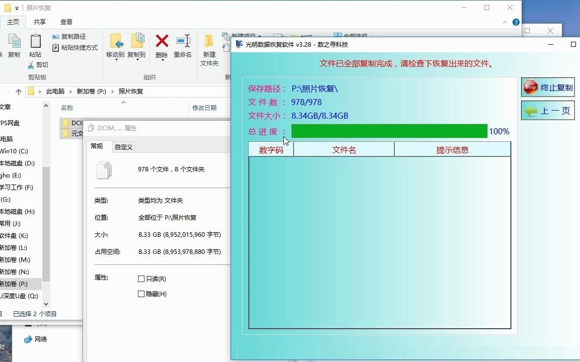580x362 pixels.
Task: Select gho (E:) drive in the sidebar
Action: point(11,175)
